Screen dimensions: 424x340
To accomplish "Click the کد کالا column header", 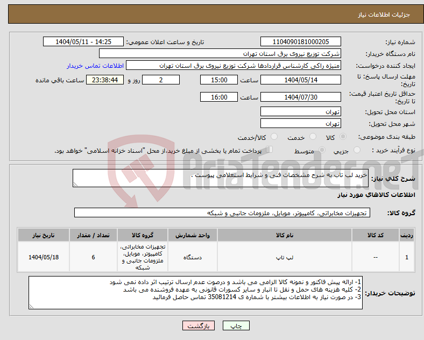I will pyautogui.click(x=376, y=235).
